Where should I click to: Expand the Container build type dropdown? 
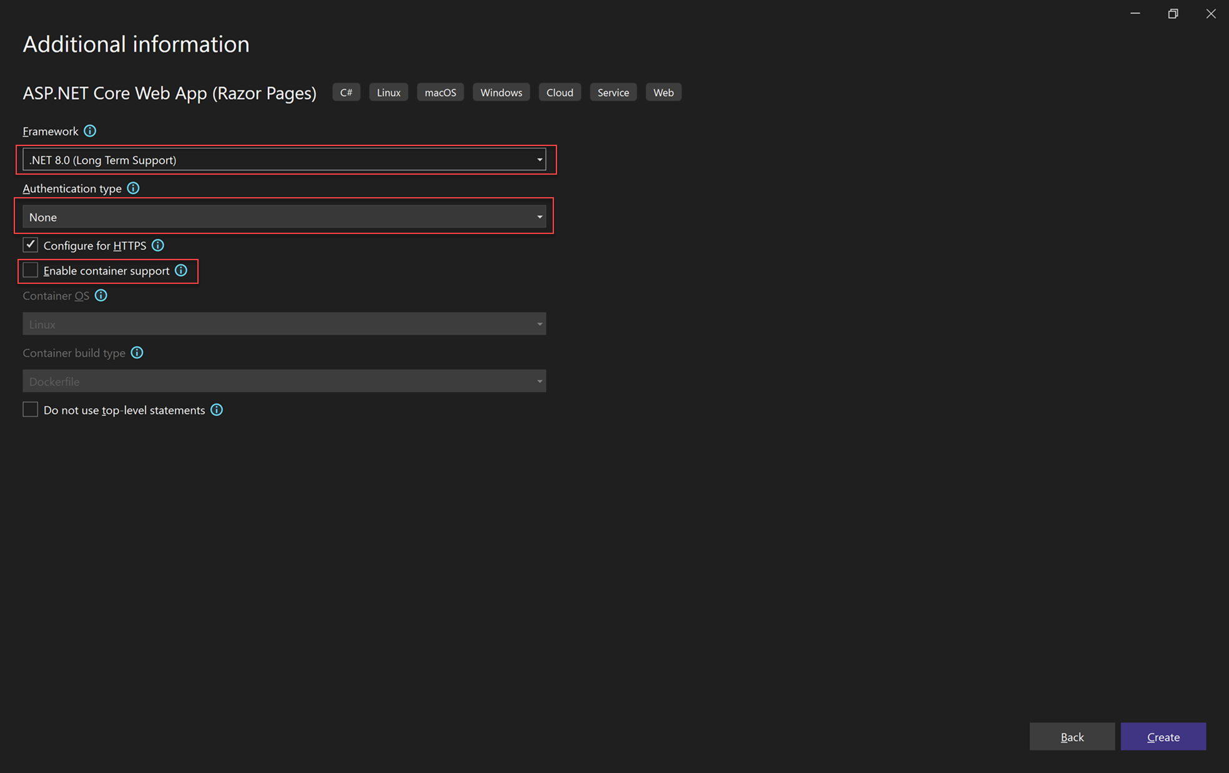click(541, 381)
